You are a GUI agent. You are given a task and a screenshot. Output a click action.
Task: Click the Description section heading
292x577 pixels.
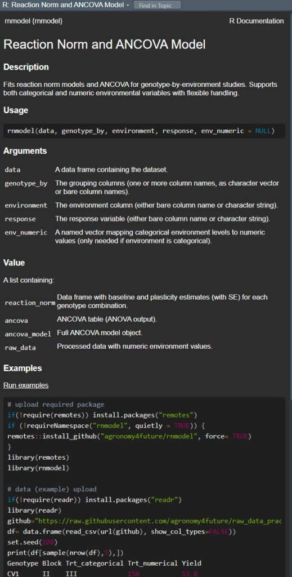pyautogui.click(x=26, y=67)
